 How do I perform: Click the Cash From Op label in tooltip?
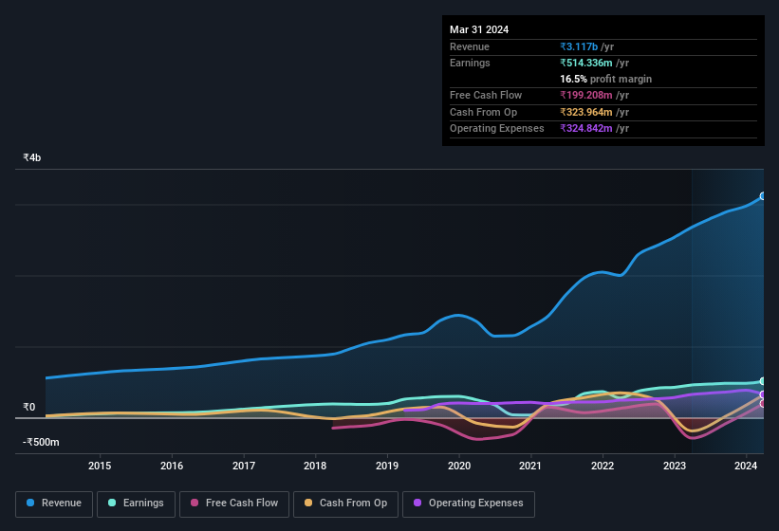pos(483,112)
